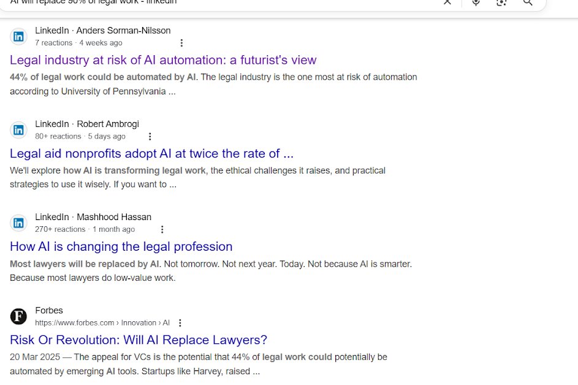
Task: Click the LinkedIn favicon beside Mashhood Hassan
Action: (x=19, y=223)
